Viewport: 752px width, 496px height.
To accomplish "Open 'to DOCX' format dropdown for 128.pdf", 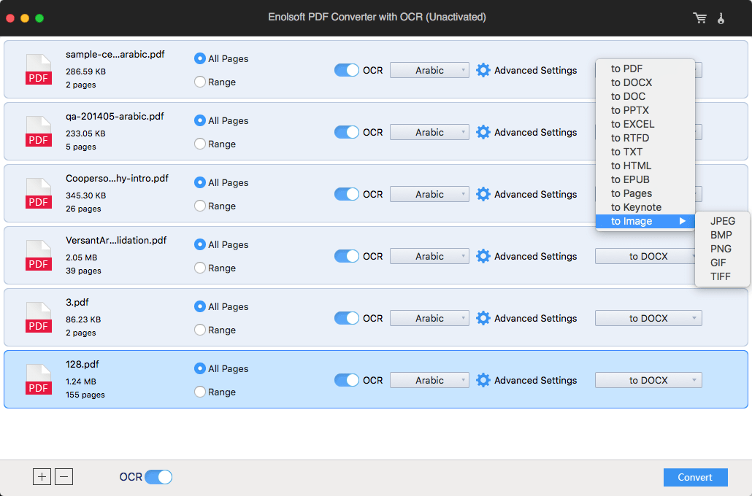I will (648, 380).
